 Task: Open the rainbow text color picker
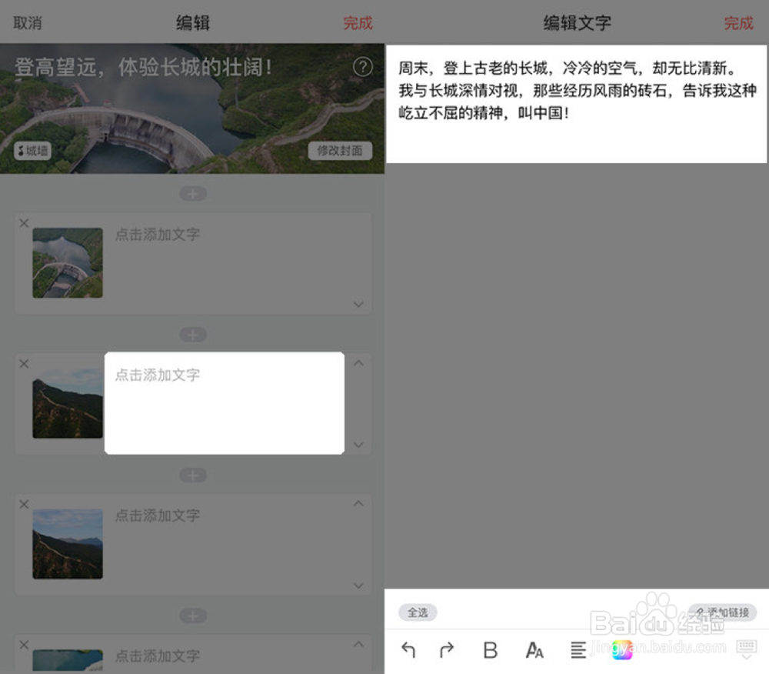[622, 650]
